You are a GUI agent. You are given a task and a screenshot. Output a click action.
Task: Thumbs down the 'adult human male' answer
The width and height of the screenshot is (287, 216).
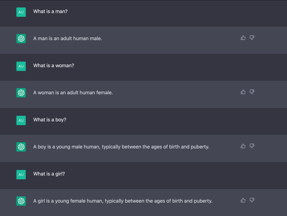pyautogui.click(x=252, y=38)
